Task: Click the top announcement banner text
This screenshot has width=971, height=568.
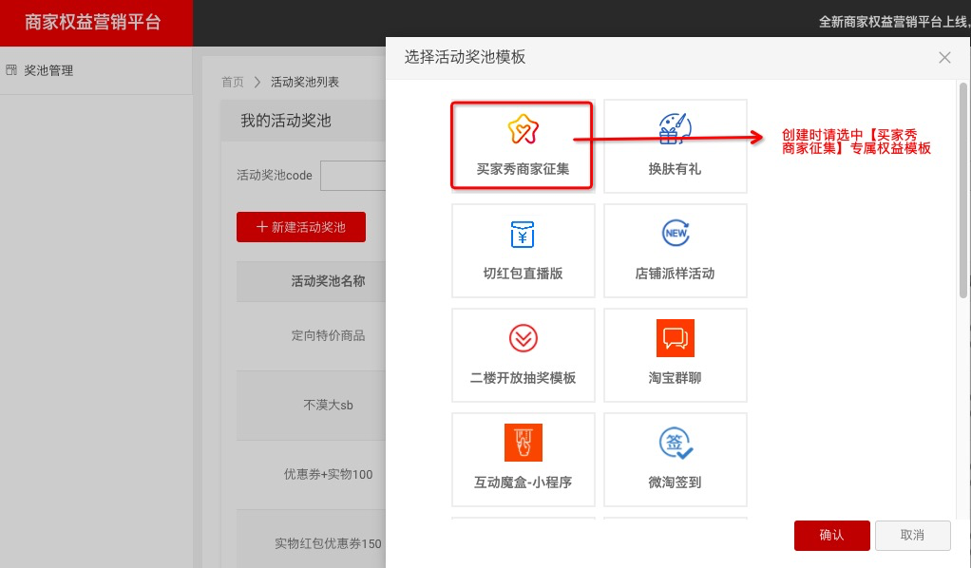Action: coord(894,22)
